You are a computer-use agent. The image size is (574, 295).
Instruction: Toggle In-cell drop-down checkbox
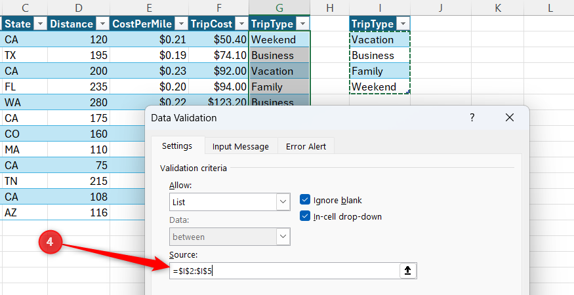pyautogui.click(x=305, y=216)
